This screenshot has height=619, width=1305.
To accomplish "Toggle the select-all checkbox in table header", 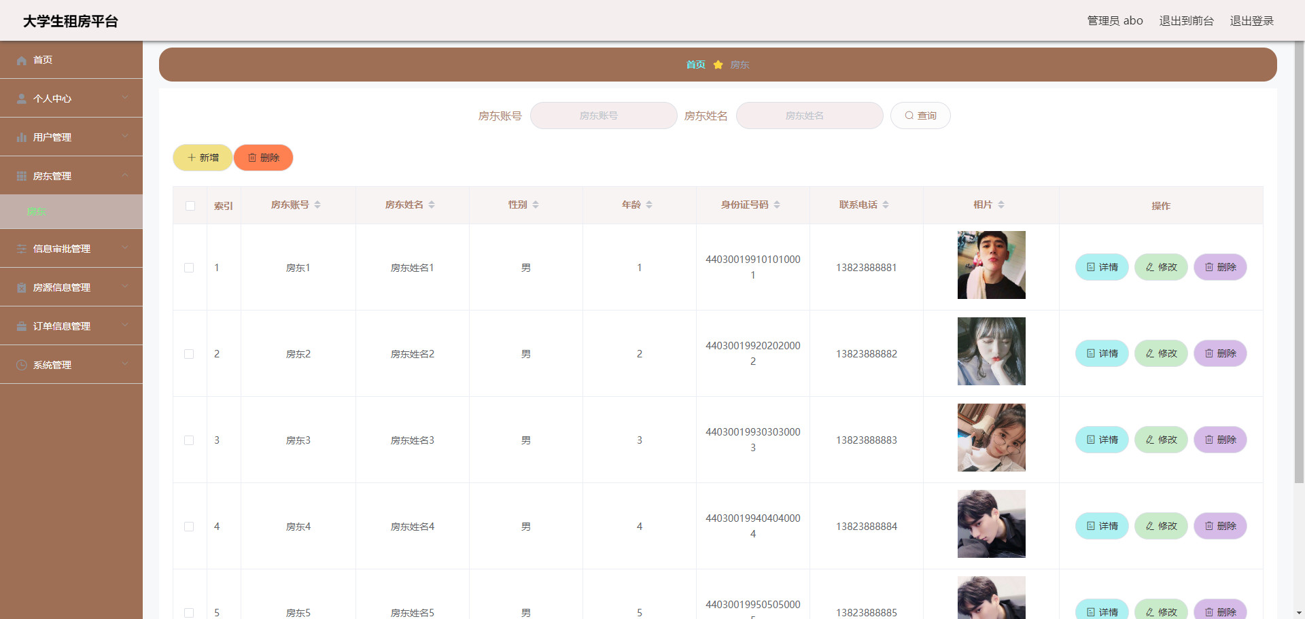I will tap(190, 206).
